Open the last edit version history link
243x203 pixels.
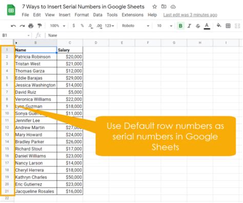pyautogui.click(x=190, y=15)
